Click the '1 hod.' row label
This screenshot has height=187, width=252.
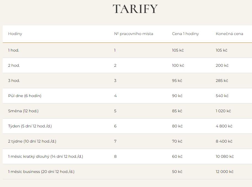point(14,50)
